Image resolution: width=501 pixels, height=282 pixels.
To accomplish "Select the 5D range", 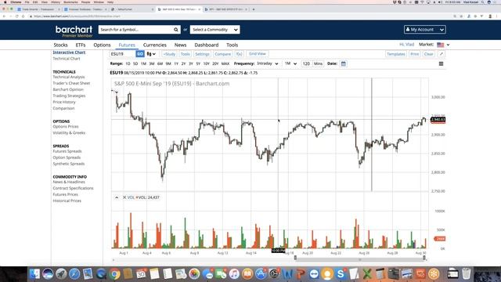I will pos(135,64).
